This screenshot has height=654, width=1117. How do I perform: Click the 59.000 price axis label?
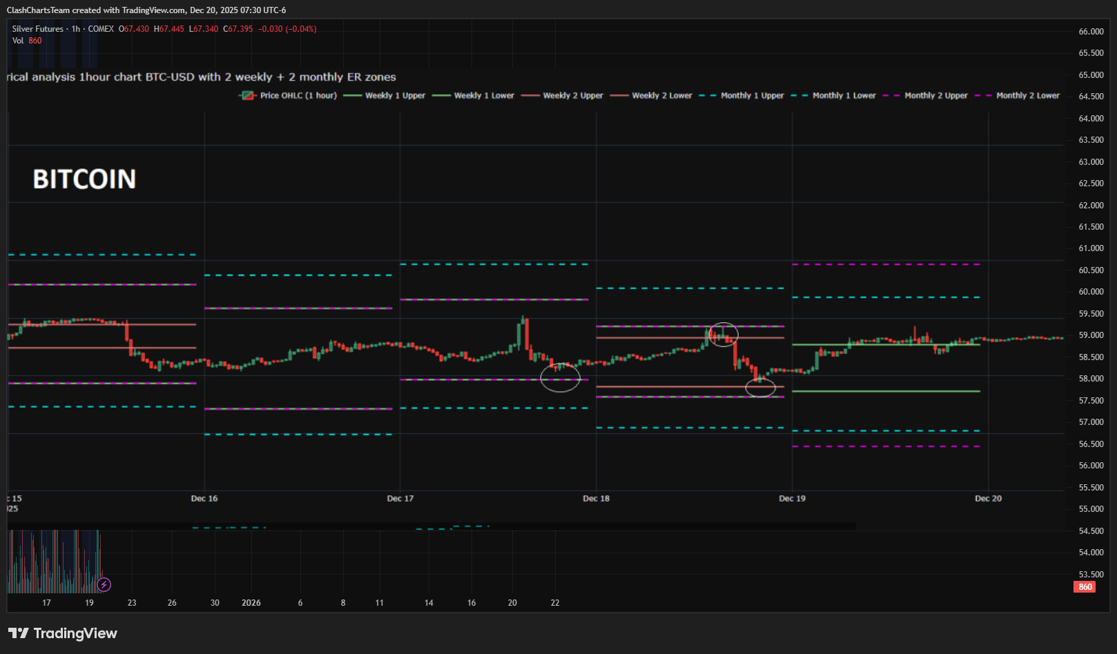[1091, 335]
